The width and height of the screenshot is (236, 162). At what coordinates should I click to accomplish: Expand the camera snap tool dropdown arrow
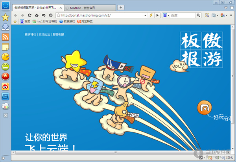[218, 15]
